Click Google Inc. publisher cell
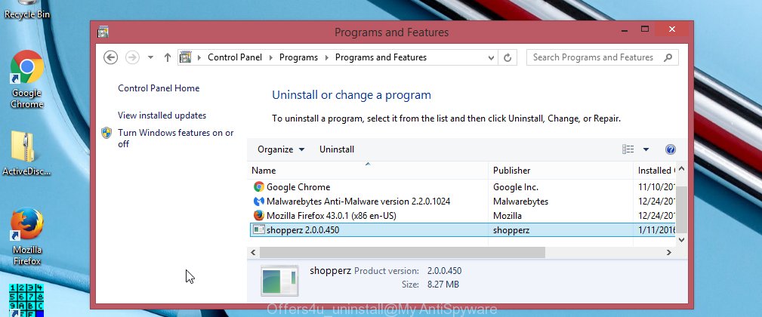 (x=516, y=187)
